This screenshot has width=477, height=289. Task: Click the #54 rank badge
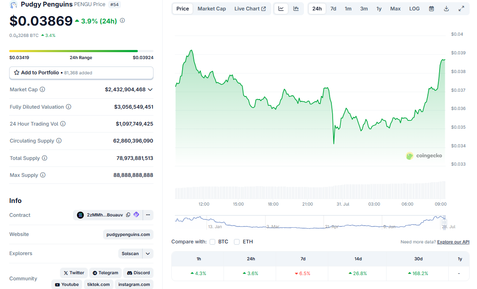pyautogui.click(x=114, y=4)
